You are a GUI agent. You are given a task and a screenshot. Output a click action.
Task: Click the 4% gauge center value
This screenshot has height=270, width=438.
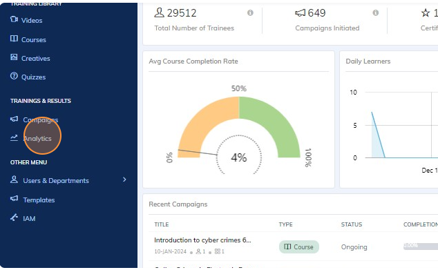(239, 157)
